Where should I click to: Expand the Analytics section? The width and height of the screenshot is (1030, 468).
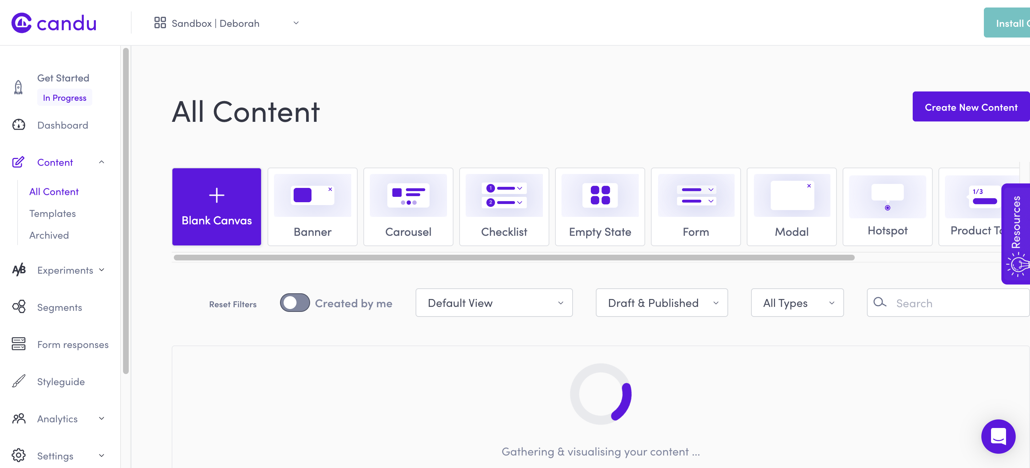tap(102, 418)
